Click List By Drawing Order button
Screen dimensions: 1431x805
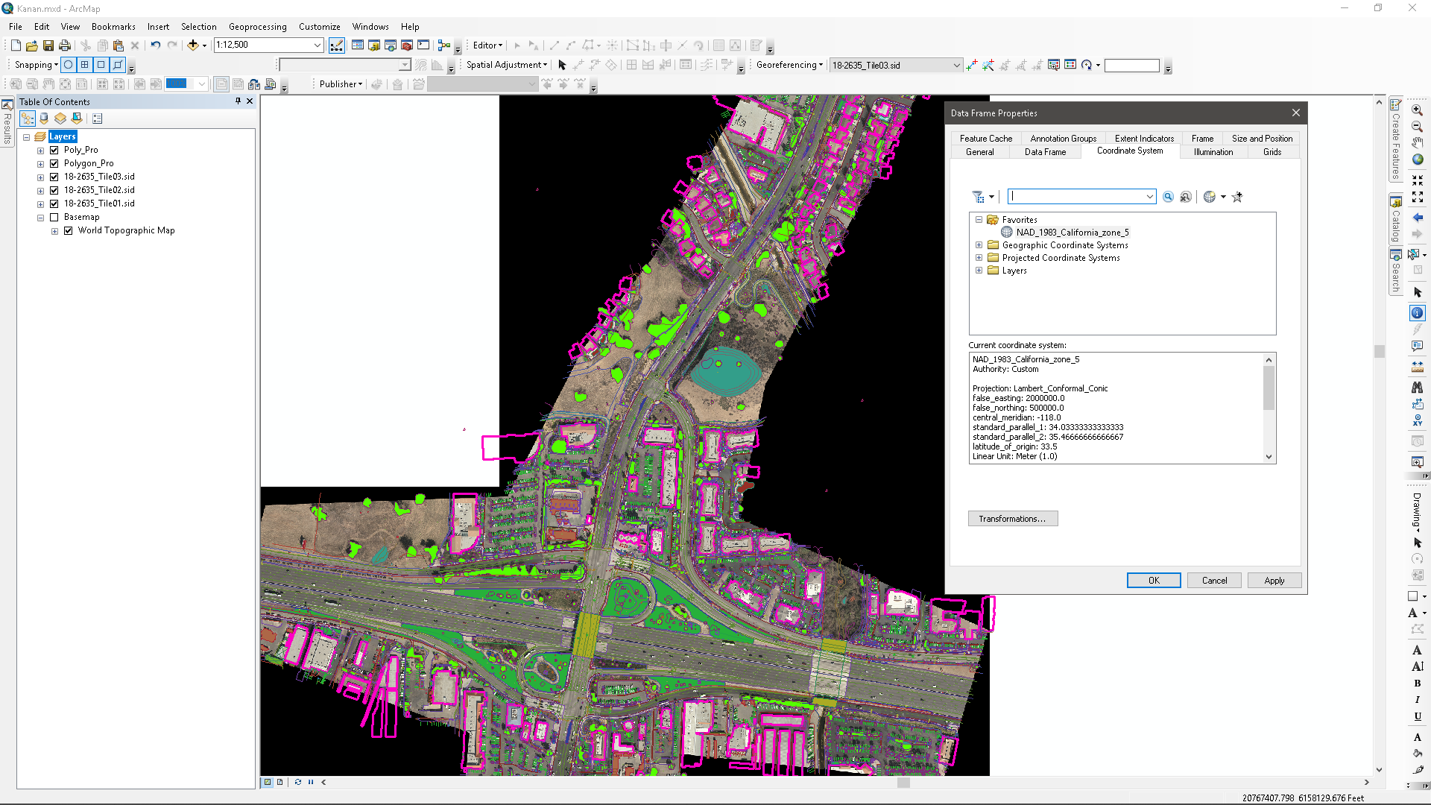tap(28, 119)
